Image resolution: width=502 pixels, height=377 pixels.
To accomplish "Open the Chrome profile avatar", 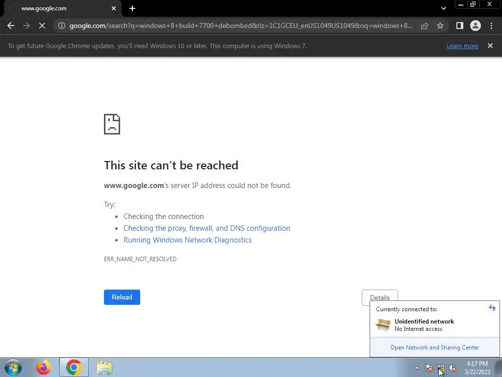I will [476, 26].
